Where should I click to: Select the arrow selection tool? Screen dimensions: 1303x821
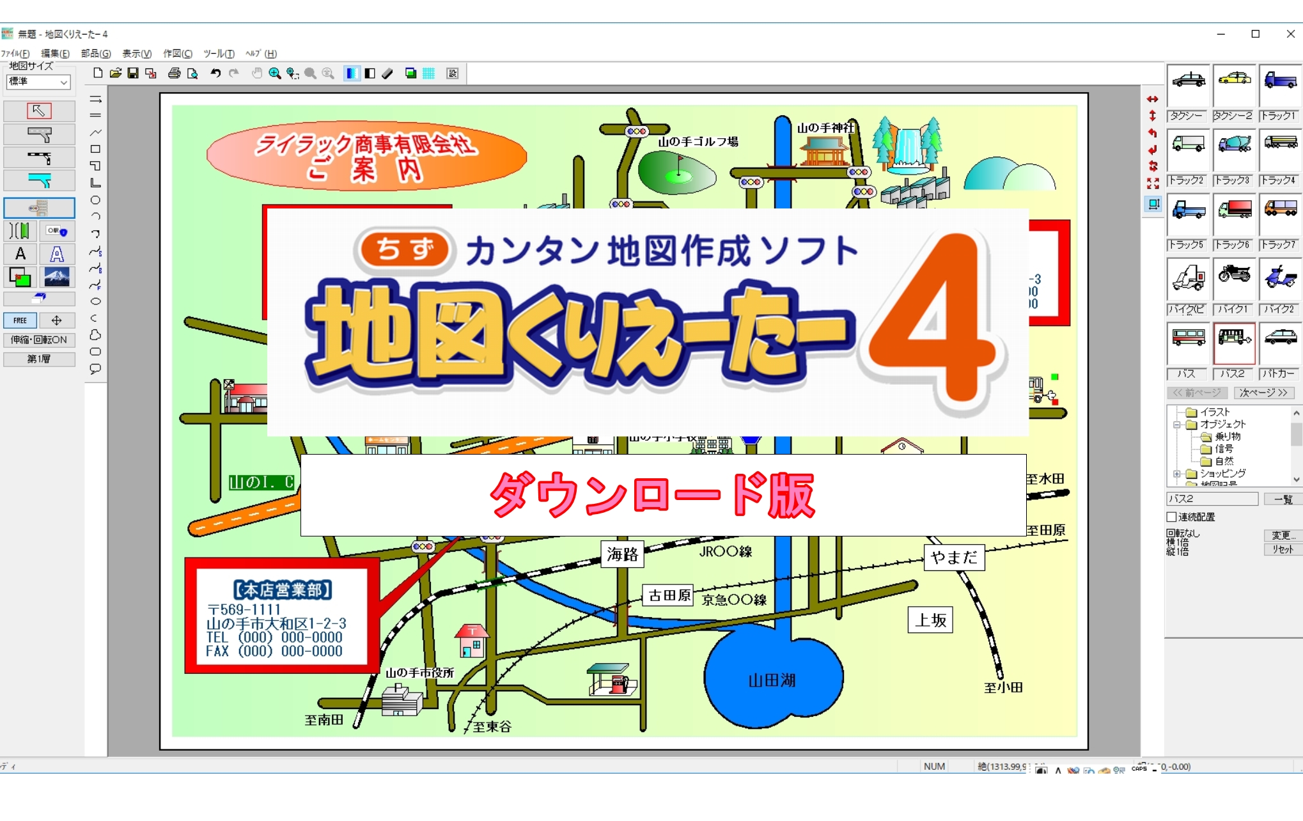(x=39, y=111)
